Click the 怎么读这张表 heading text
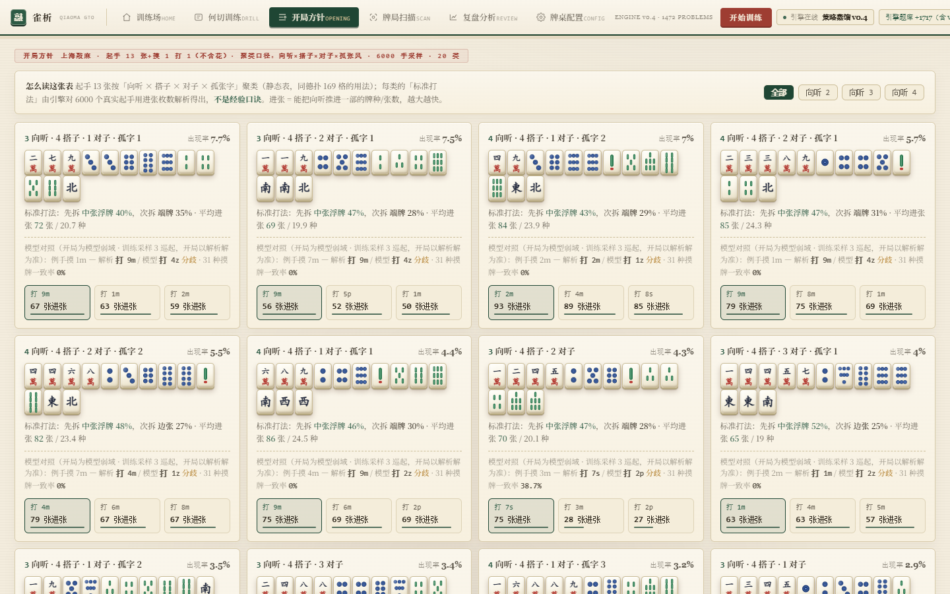 point(50,86)
